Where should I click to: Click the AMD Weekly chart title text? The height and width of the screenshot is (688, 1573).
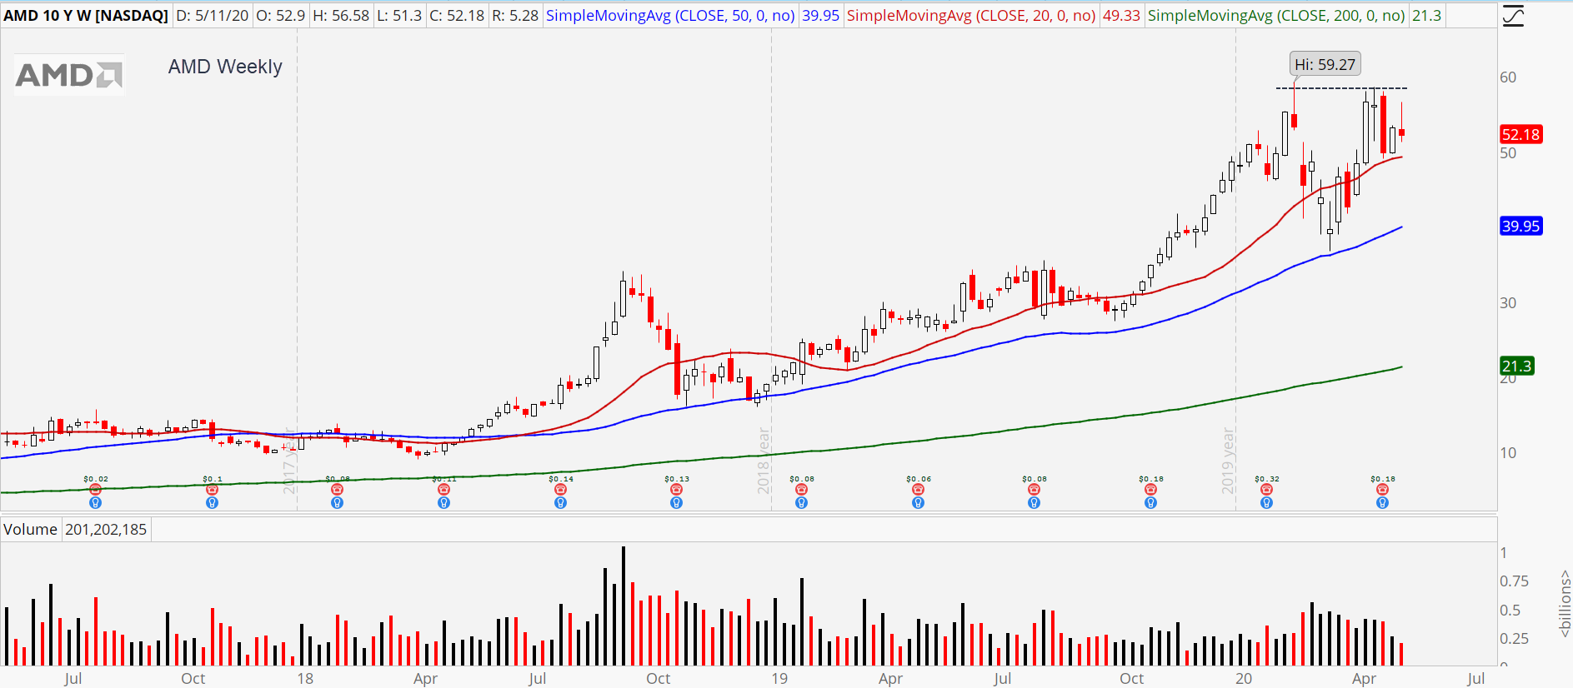point(225,67)
